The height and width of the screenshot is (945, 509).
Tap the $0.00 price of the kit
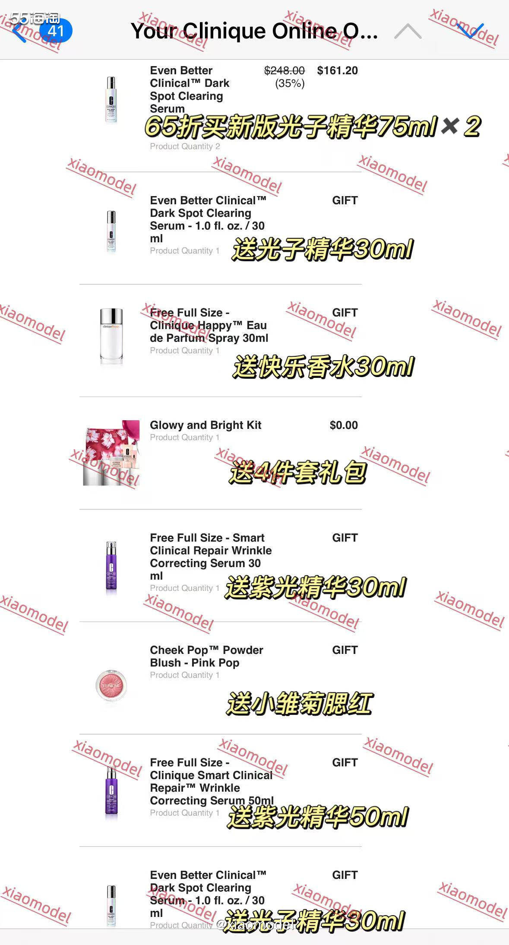(x=344, y=425)
